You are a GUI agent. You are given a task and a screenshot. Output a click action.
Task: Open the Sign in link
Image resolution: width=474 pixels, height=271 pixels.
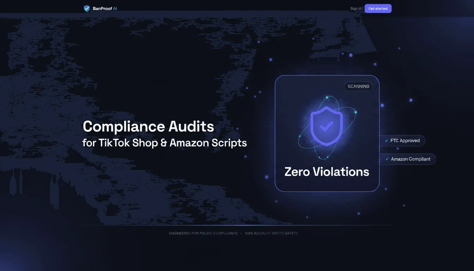tap(356, 8)
